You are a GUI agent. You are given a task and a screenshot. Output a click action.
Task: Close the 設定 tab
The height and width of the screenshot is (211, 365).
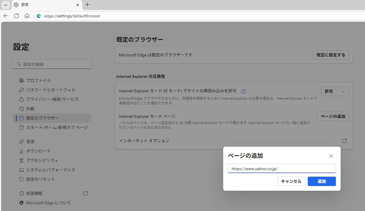[x=78, y=5]
